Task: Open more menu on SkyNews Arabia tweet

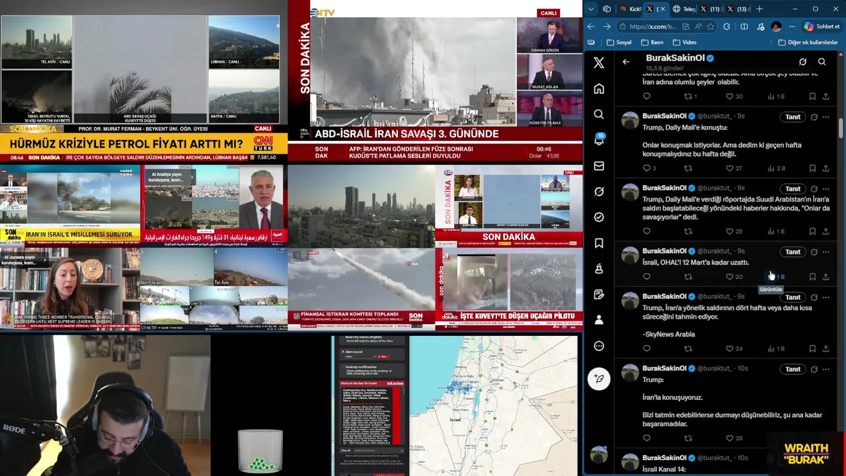Action: pos(826,297)
